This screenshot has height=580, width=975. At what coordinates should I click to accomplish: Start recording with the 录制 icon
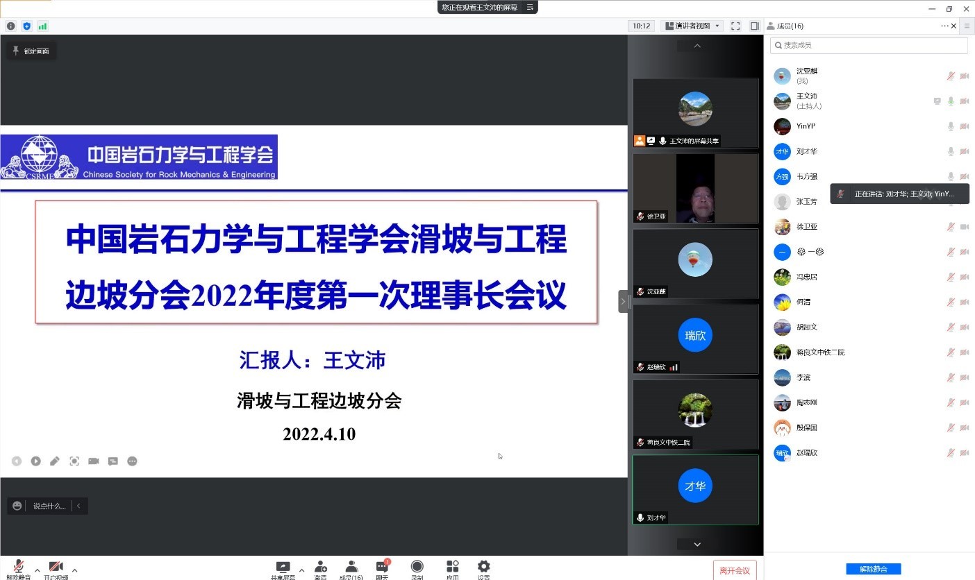point(417,568)
